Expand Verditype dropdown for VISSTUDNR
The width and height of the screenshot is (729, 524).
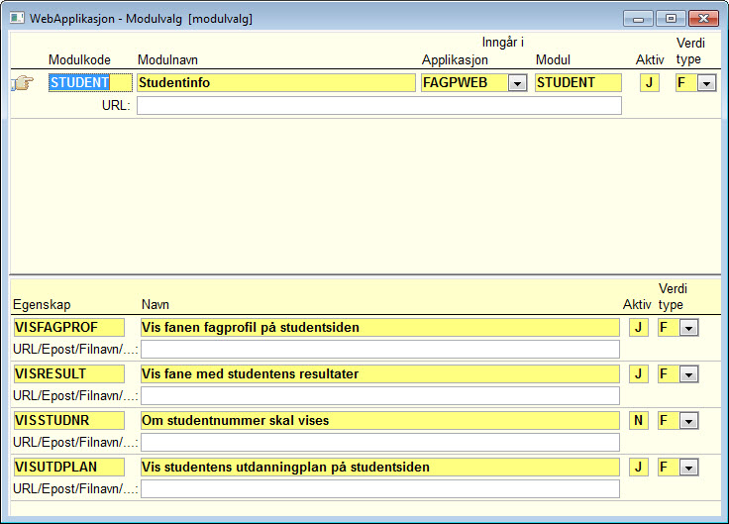688,421
